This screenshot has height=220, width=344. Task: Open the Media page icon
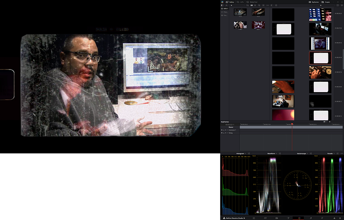[254, 218]
